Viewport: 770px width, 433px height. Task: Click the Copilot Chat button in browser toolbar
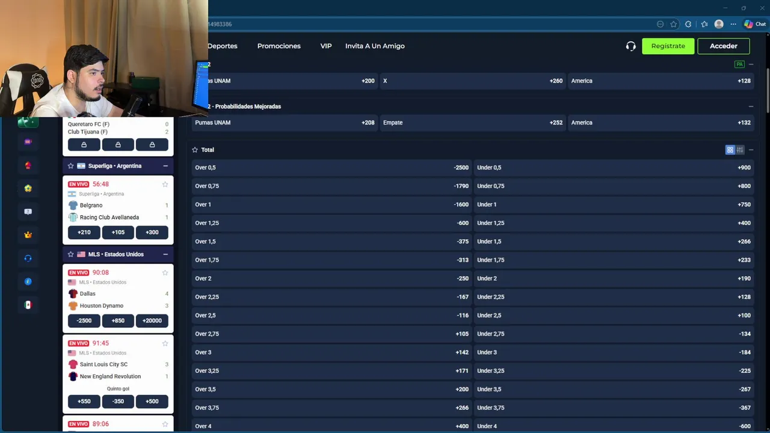(x=755, y=24)
